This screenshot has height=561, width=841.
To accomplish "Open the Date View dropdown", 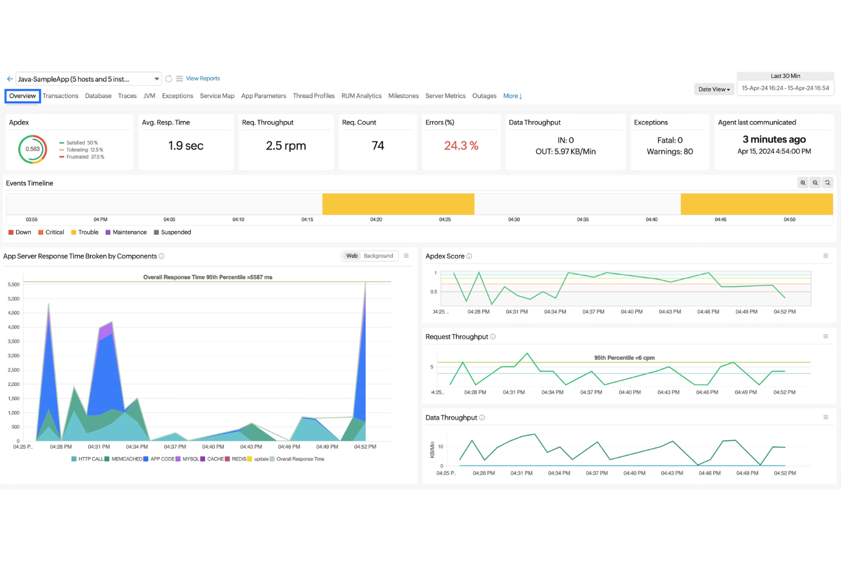I will click(x=714, y=89).
